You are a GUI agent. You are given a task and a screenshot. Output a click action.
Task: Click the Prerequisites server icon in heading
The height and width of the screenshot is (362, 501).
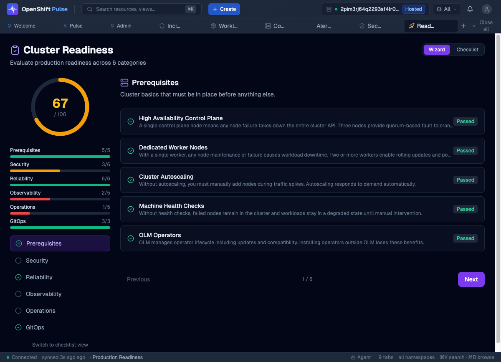[x=124, y=83]
